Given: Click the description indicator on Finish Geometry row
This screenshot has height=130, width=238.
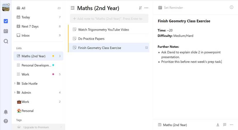Looking at the screenshot, I should pos(147,48).
